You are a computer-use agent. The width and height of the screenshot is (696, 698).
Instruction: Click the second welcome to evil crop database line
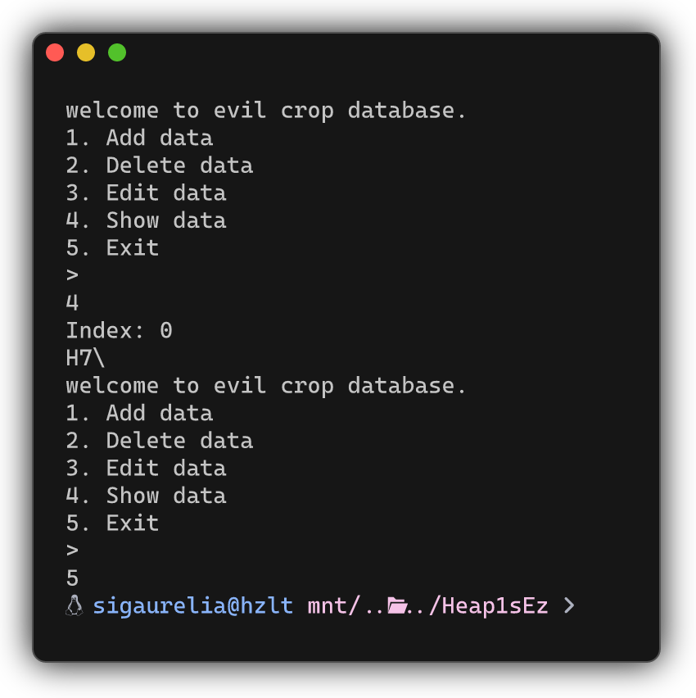[x=266, y=386]
